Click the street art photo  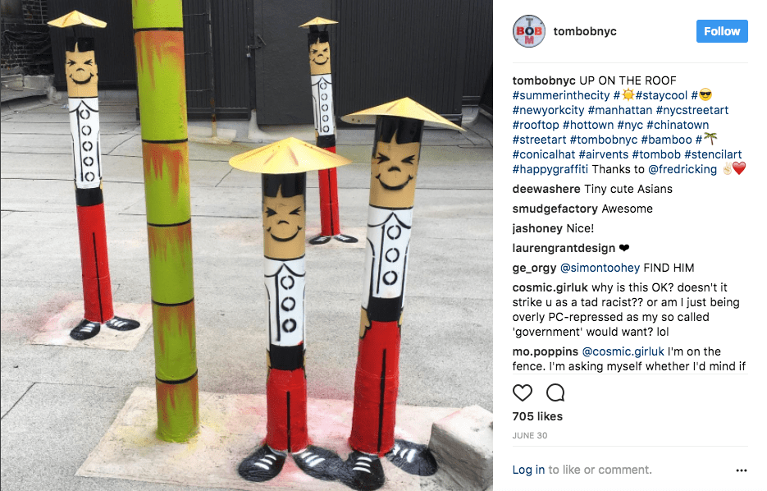point(247,245)
